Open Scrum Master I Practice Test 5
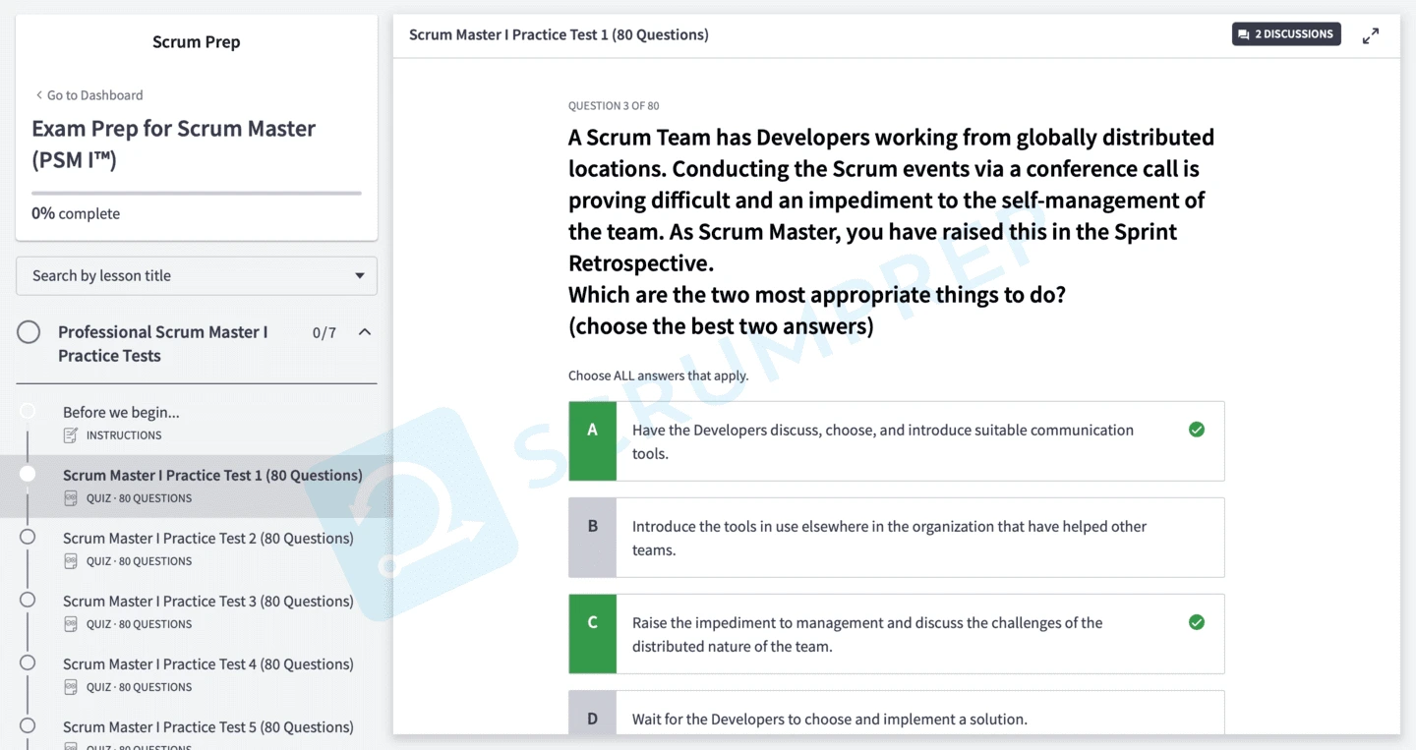 click(x=207, y=726)
